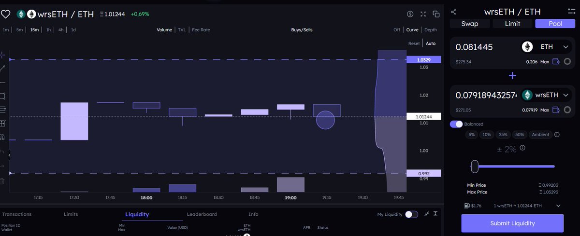The height and width of the screenshot is (236, 580).
Task: Click Submit Liquidity button
Action: 512,223
